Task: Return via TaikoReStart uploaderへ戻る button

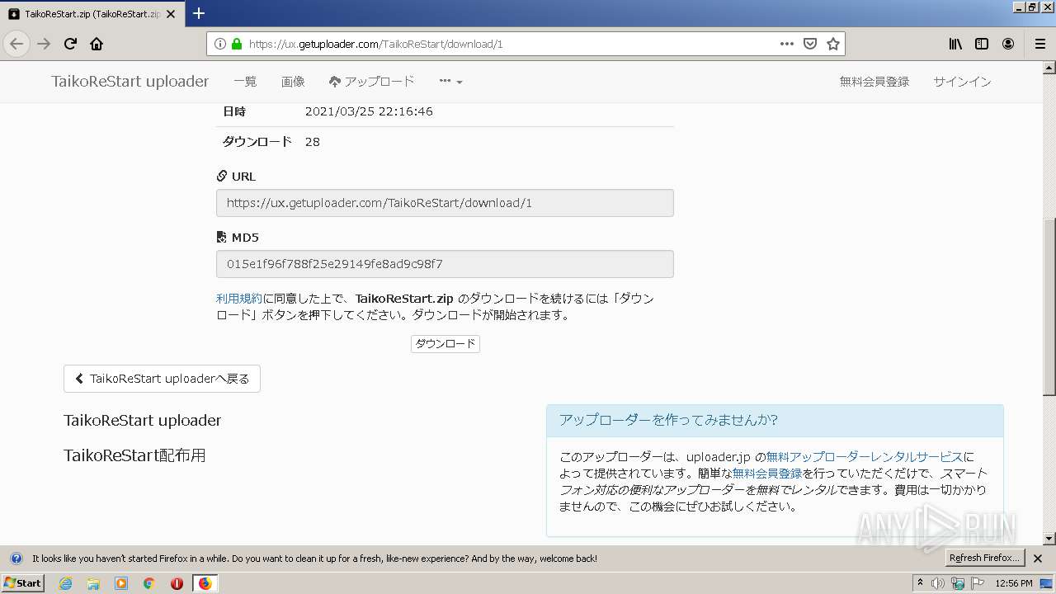Action: coord(162,379)
